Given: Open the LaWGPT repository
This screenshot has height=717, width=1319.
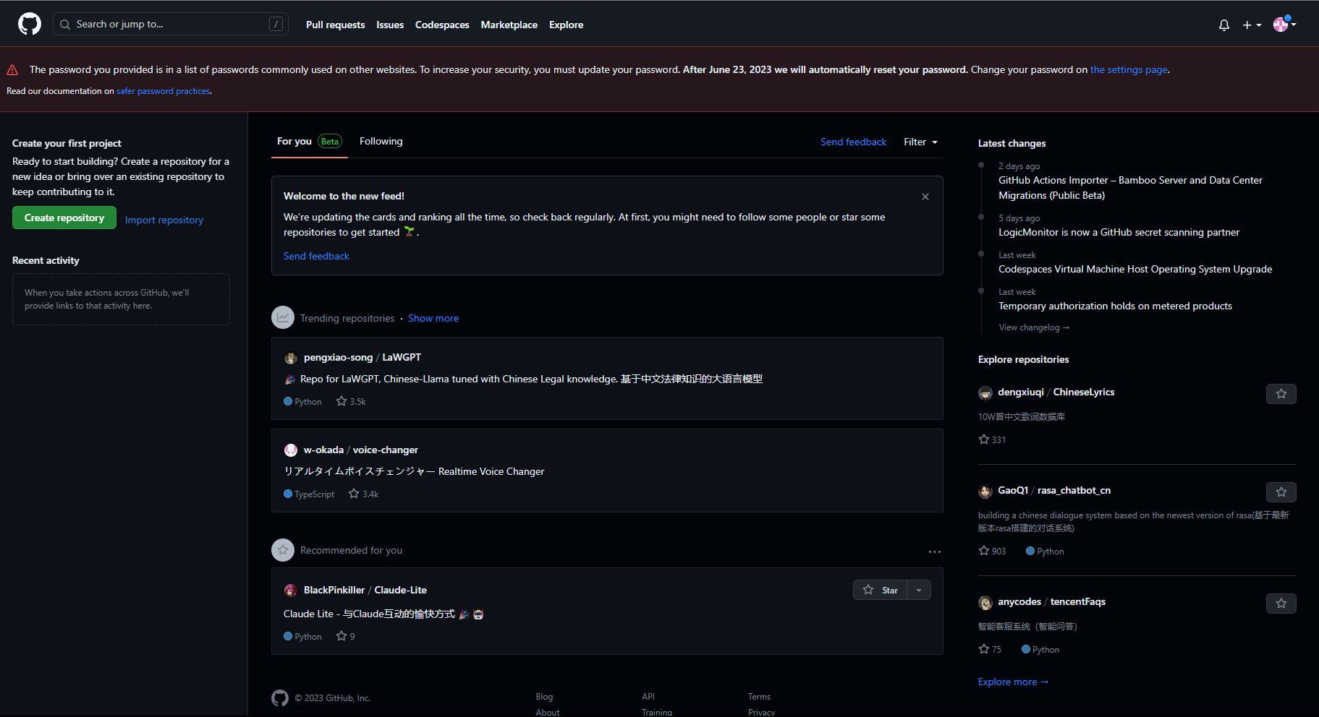Looking at the screenshot, I should (402, 357).
